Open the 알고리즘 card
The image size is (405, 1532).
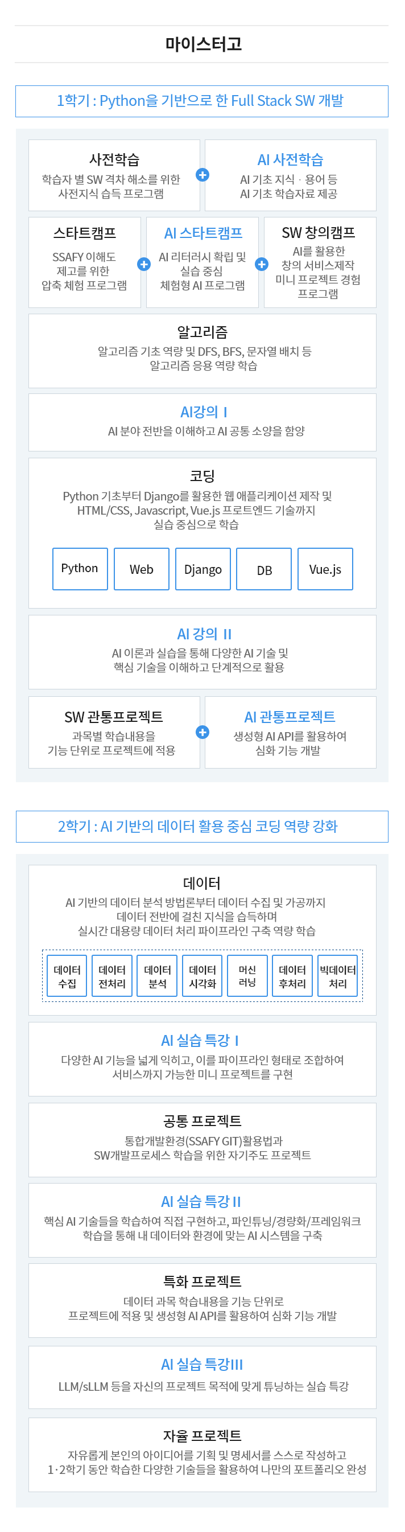pos(202,351)
